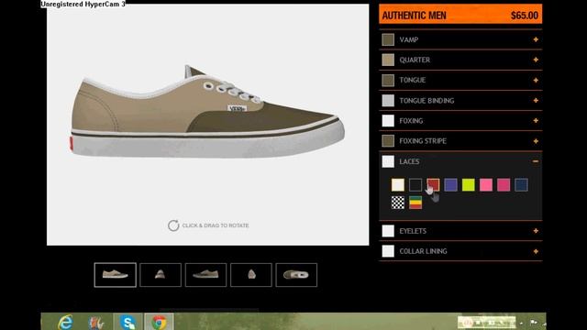Image resolution: width=587 pixels, height=330 pixels.
Task: Choose magenta lace color swatch
Action: pyautogui.click(x=504, y=185)
